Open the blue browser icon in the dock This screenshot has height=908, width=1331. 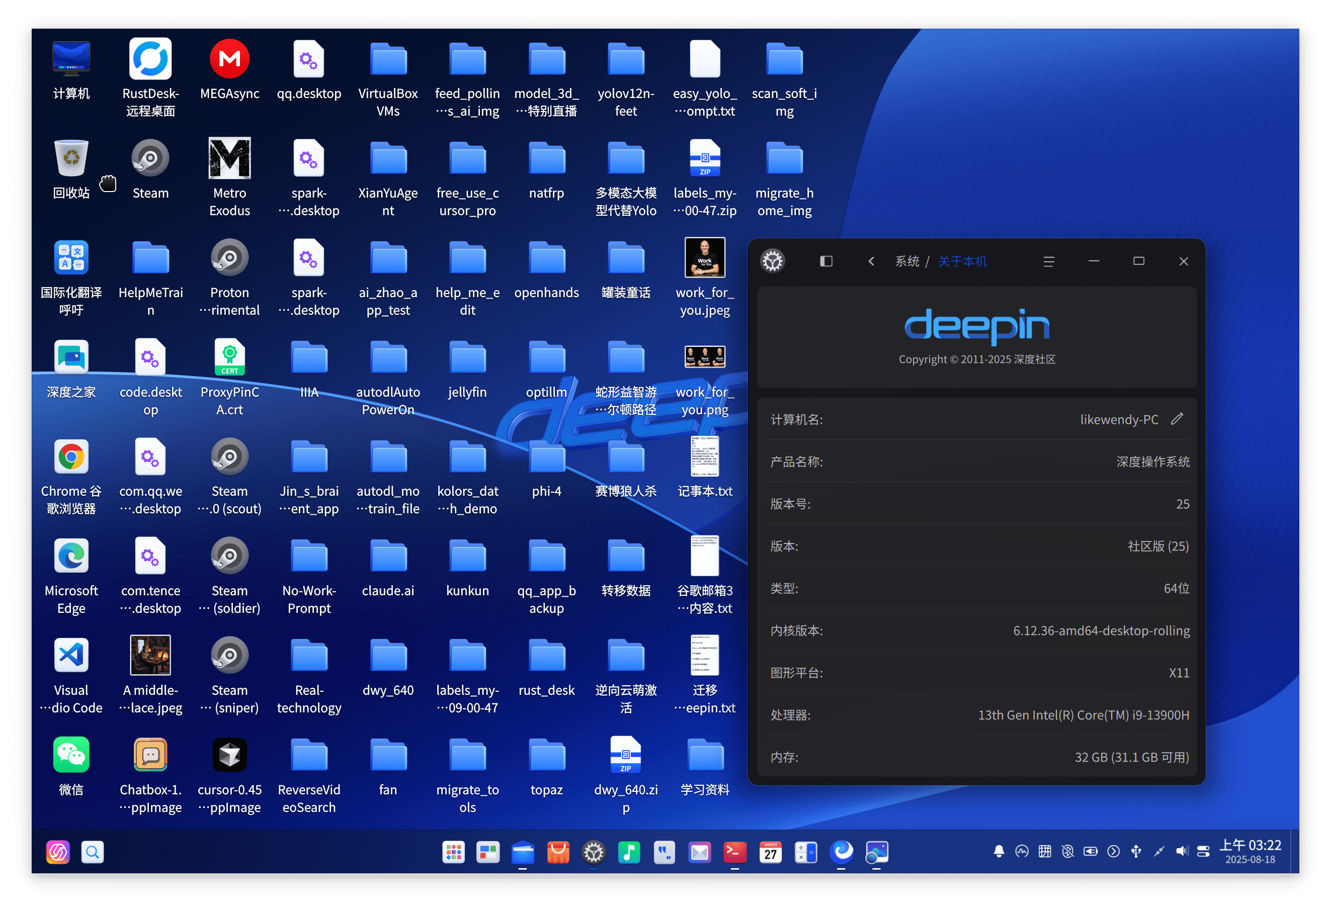[842, 852]
